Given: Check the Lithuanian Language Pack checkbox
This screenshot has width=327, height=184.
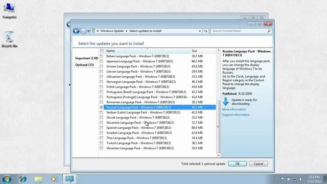Looking at the screenshot, I should pyautogui.click(x=101, y=77).
